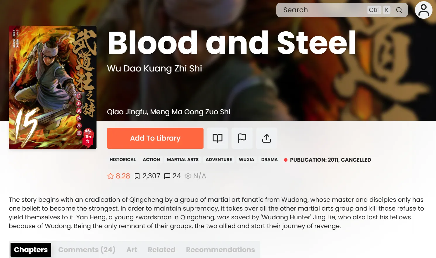
Task: Open the book reading icon button
Action: [x=217, y=138]
